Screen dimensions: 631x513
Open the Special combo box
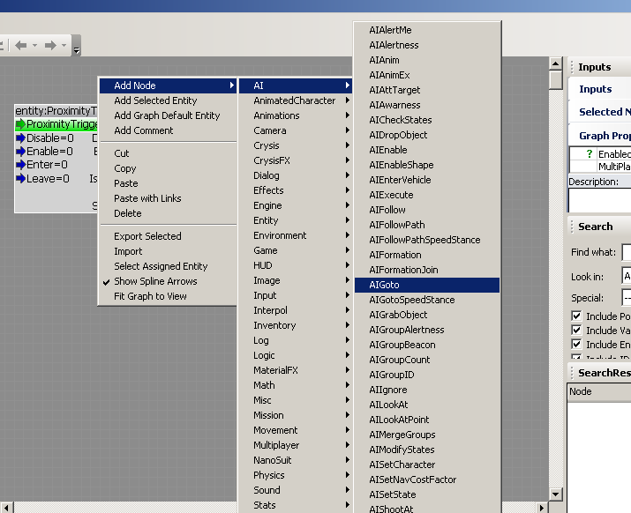point(627,298)
